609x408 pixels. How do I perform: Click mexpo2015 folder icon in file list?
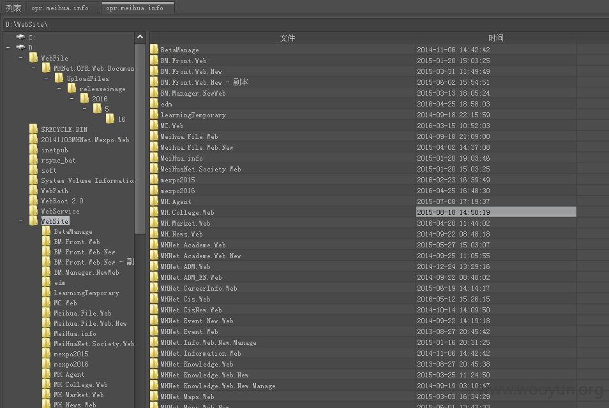click(x=154, y=180)
